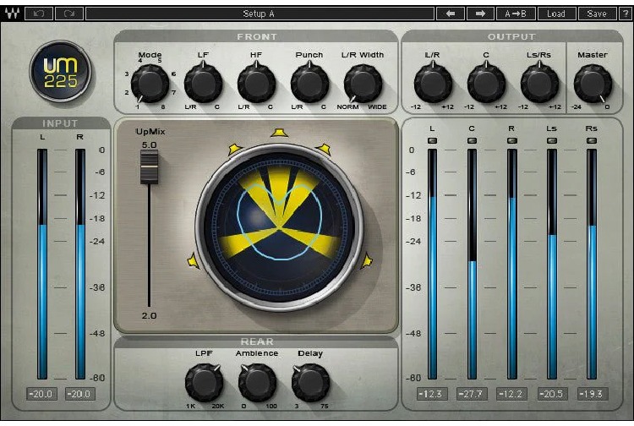The image size is (634, 426).
Task: Toggle the Rs output channel clip LED
Action: [592, 140]
